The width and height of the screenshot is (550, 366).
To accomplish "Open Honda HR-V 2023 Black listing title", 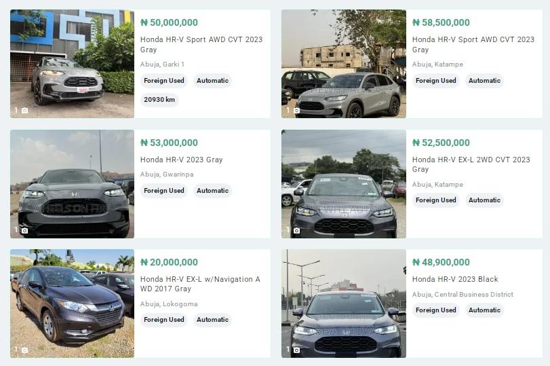I will pos(455,279).
